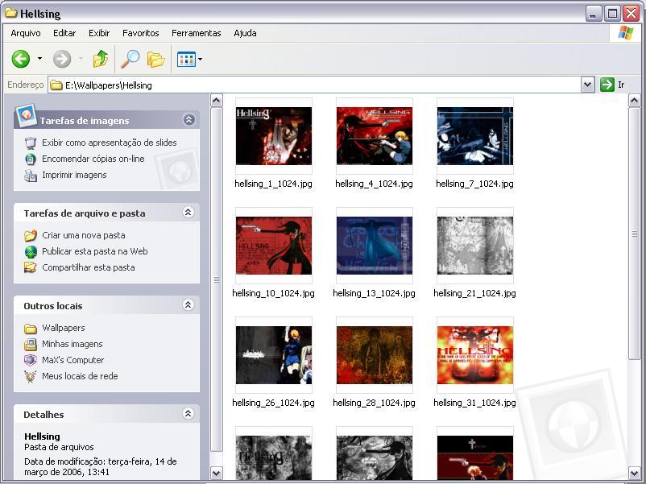Screen dimensions: 646x484
Task: Click the printer icon for Imprimir imagens
Action: (31, 175)
